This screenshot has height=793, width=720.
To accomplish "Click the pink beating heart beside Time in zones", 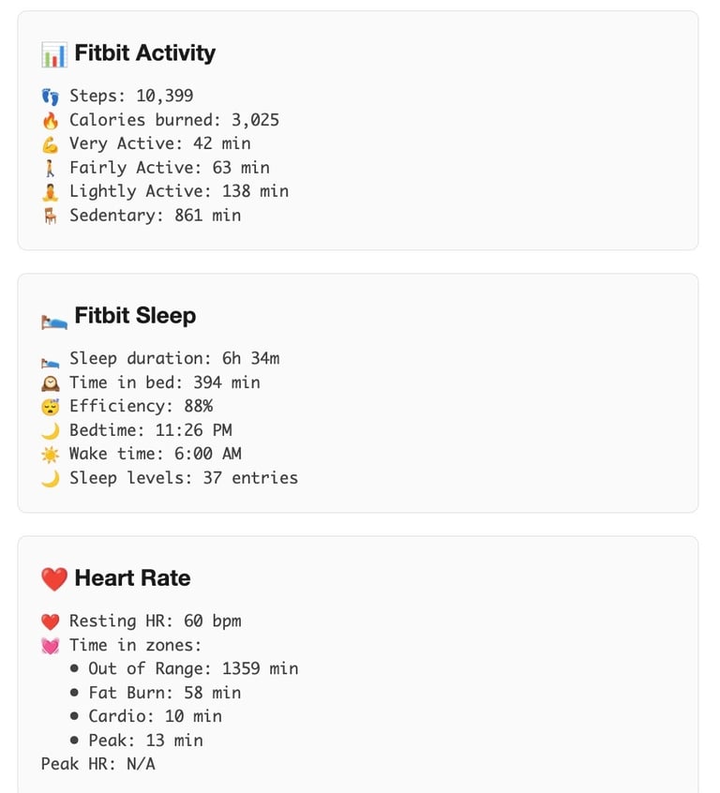I will point(50,646).
